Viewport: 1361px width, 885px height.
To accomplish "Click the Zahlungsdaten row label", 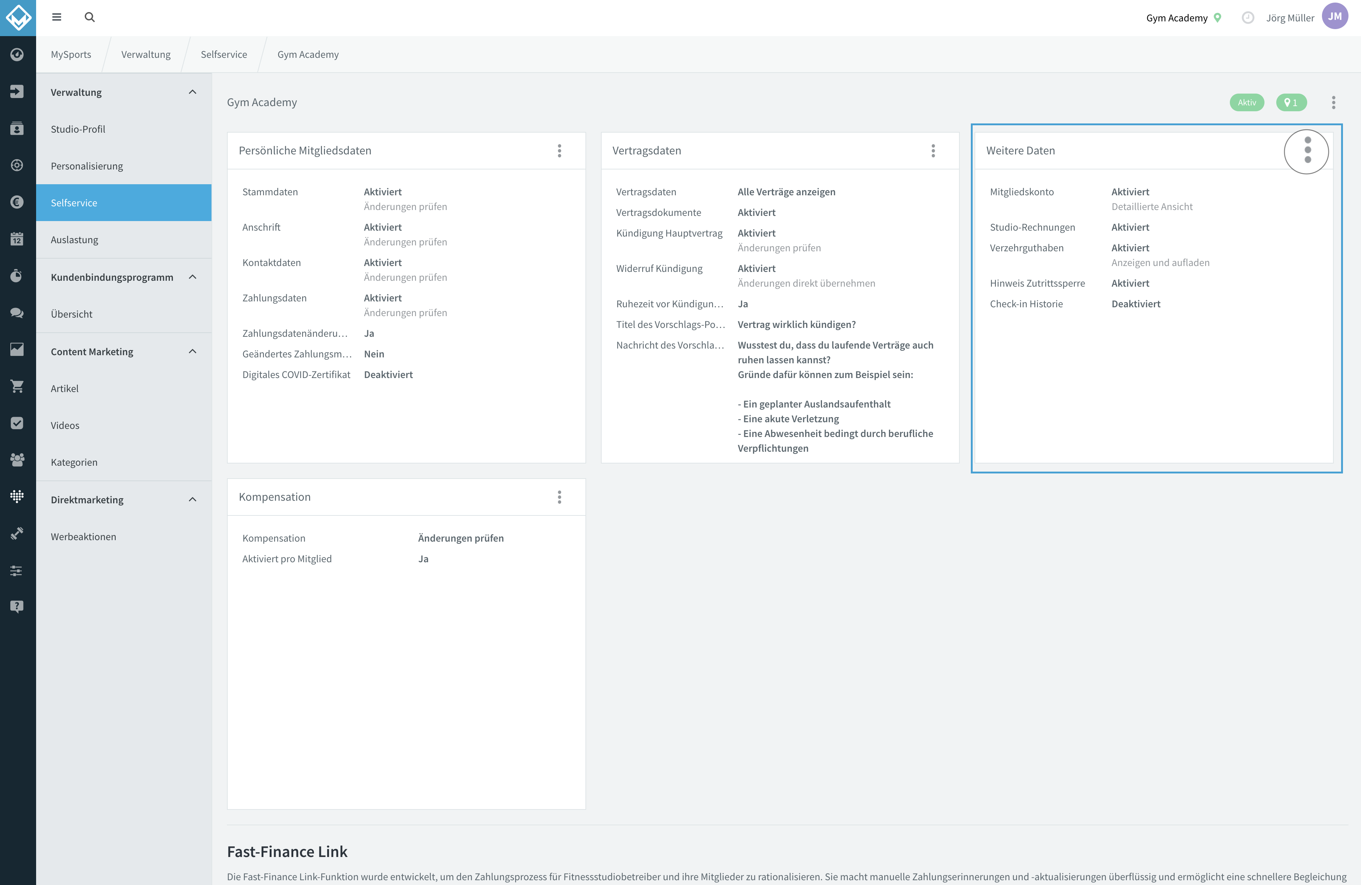I will coord(274,298).
